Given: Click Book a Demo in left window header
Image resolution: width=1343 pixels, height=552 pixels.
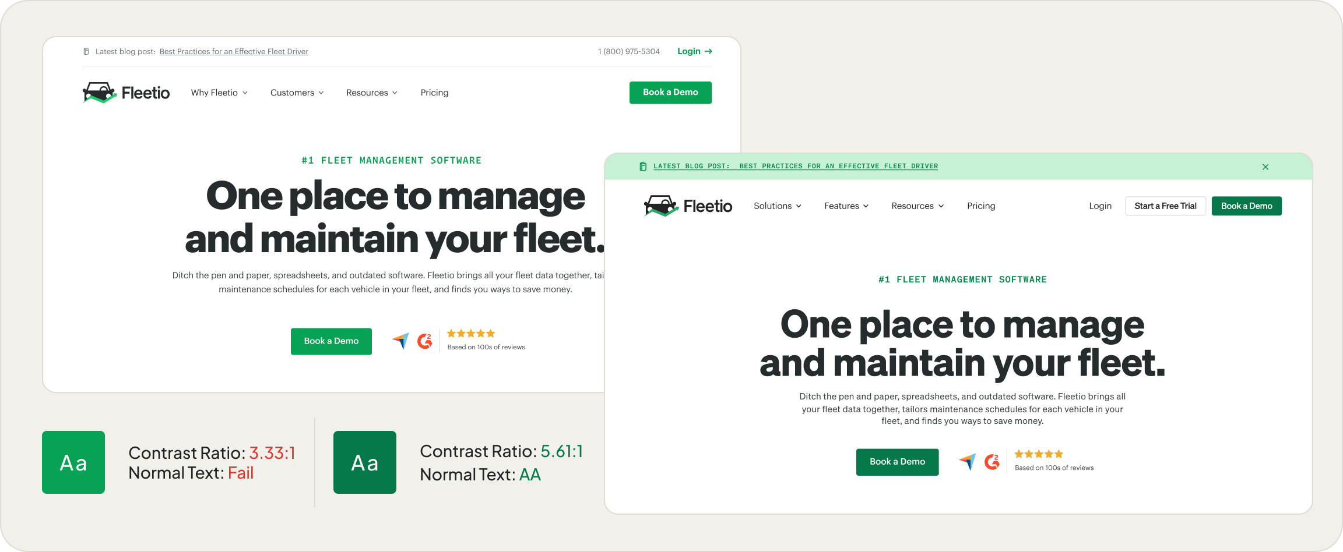Looking at the screenshot, I should click(670, 93).
